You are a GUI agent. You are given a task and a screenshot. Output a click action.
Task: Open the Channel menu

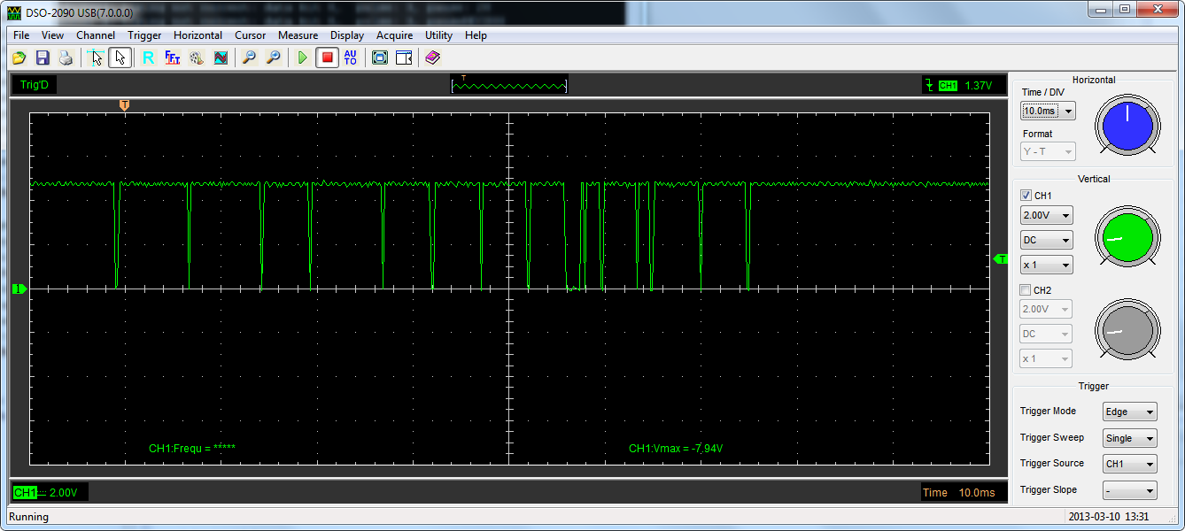96,35
